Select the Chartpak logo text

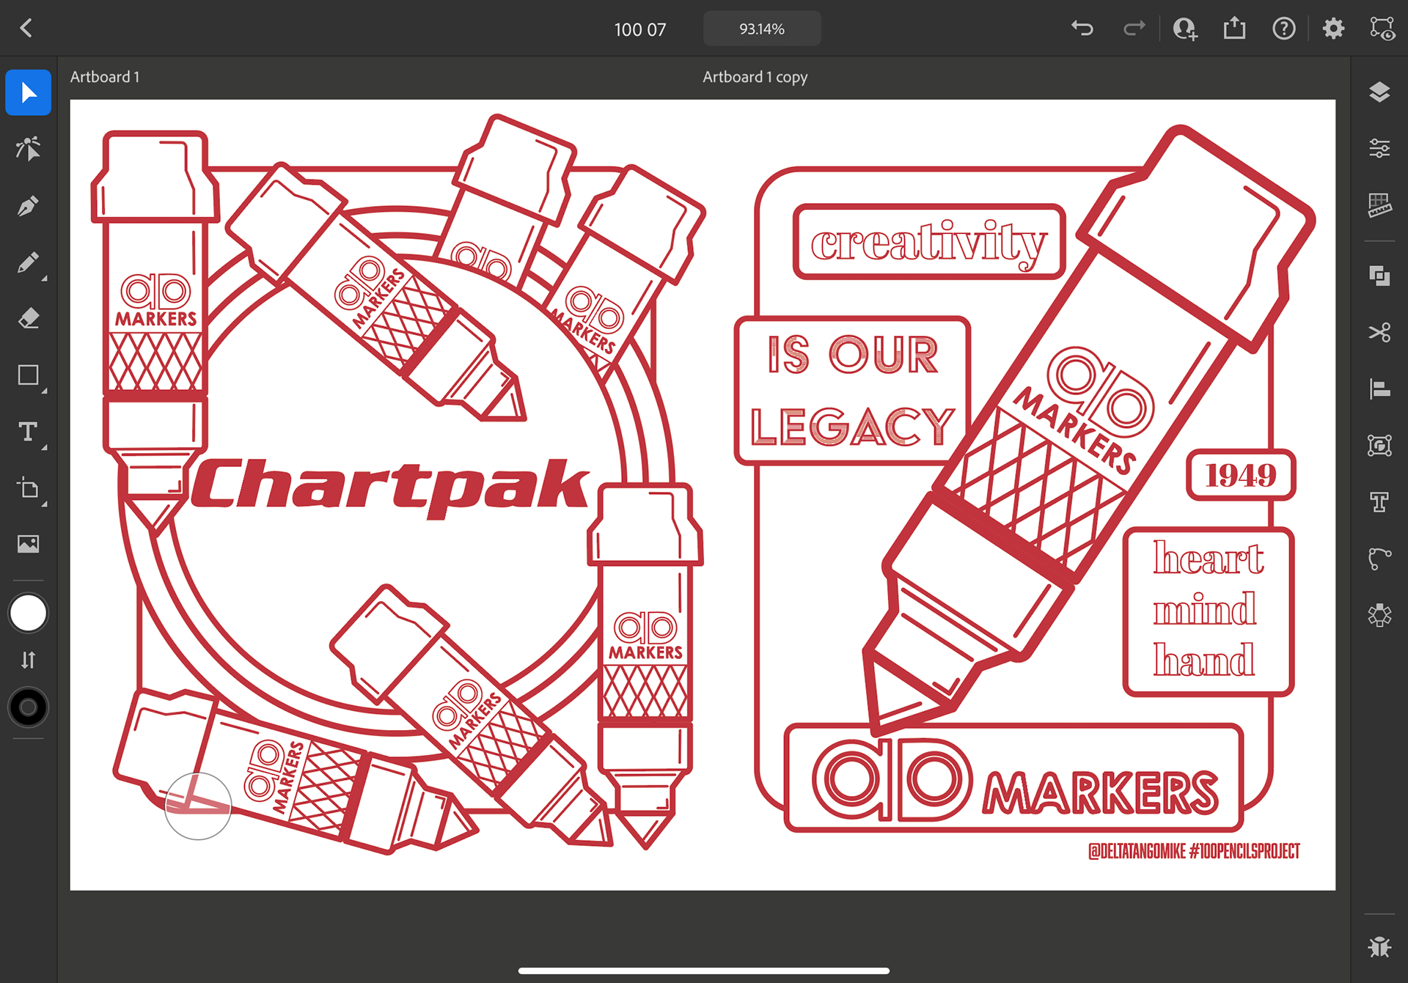390,487
